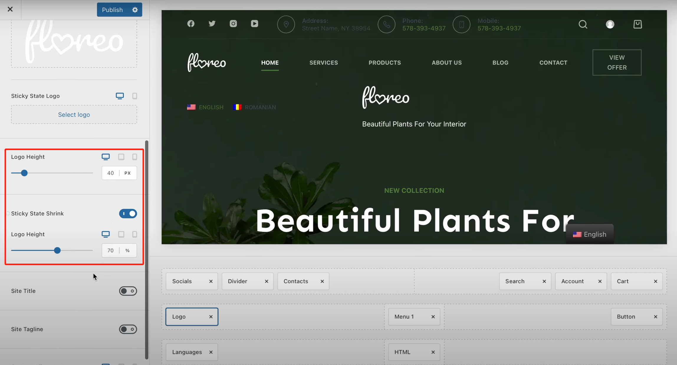Screen dimensions: 677x365
Task: Open the search magnifier icon
Action: 583,24
